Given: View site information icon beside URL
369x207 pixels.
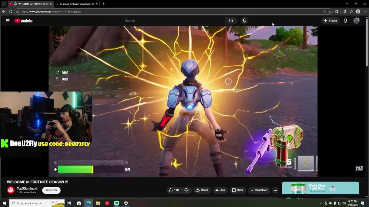Looking at the screenshot, I should 18,11.
